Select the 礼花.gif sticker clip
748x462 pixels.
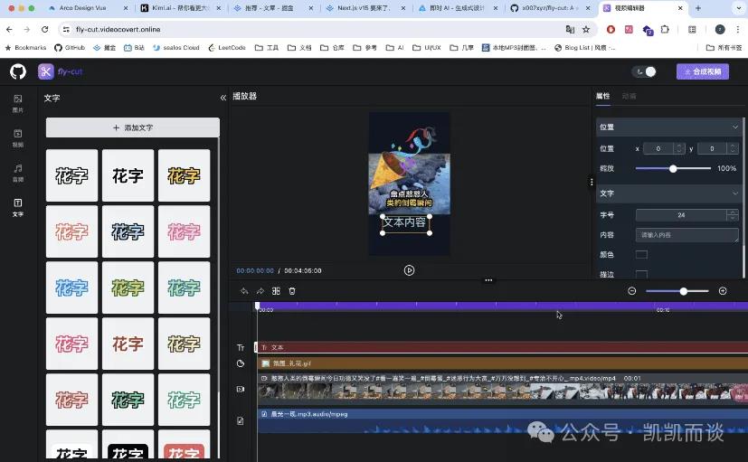pos(502,363)
